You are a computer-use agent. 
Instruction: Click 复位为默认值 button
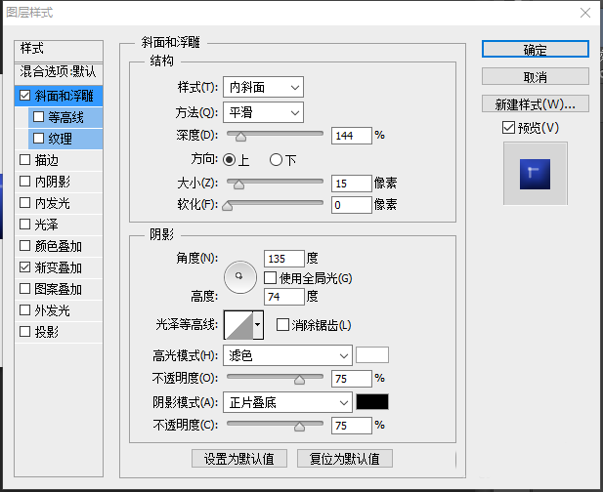click(345, 459)
